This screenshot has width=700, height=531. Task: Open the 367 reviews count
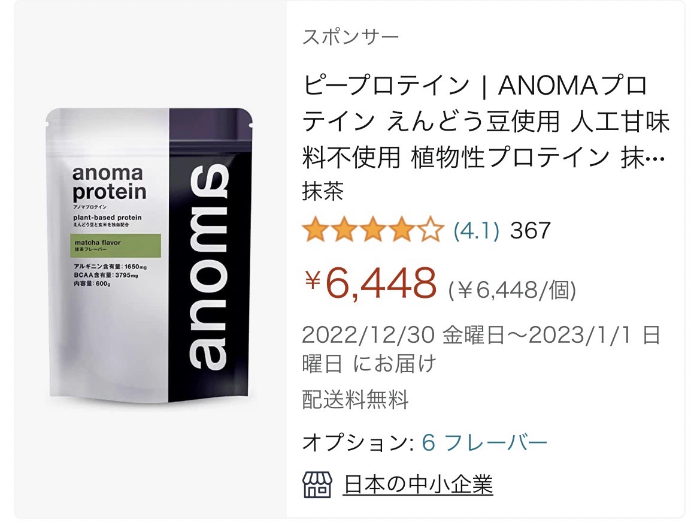point(531,231)
